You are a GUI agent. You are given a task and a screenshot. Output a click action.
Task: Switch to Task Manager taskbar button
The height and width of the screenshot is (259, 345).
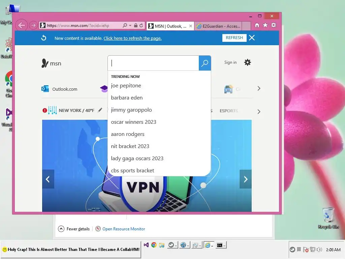196,245
